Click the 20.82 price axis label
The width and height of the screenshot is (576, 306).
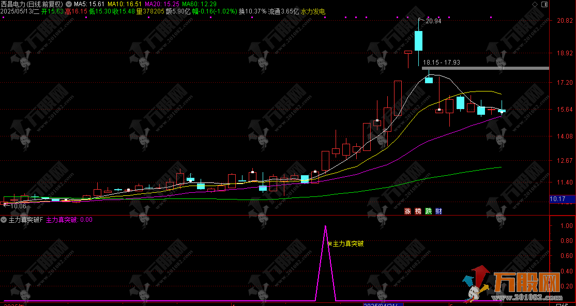[x=565, y=21]
